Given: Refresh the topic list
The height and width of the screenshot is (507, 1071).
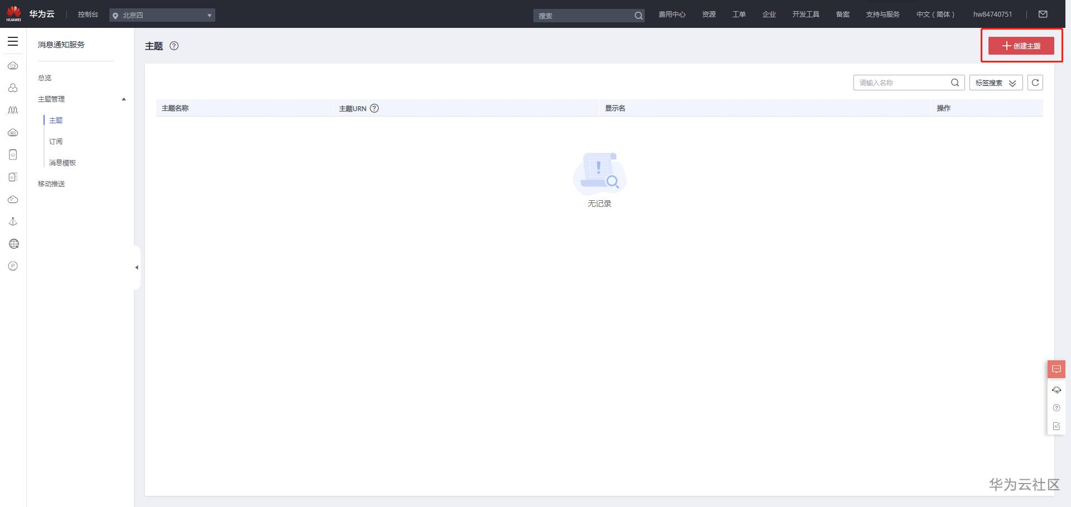Looking at the screenshot, I should [x=1035, y=83].
